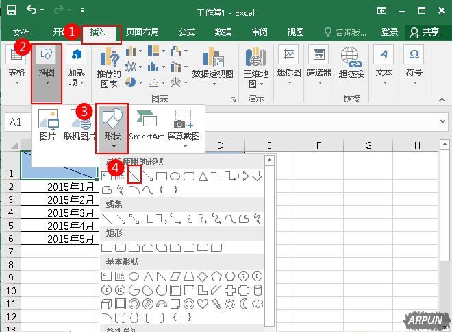This screenshot has height=332, width=452.
Task: Select the right arrow in recent shapes
Action: tap(244, 176)
